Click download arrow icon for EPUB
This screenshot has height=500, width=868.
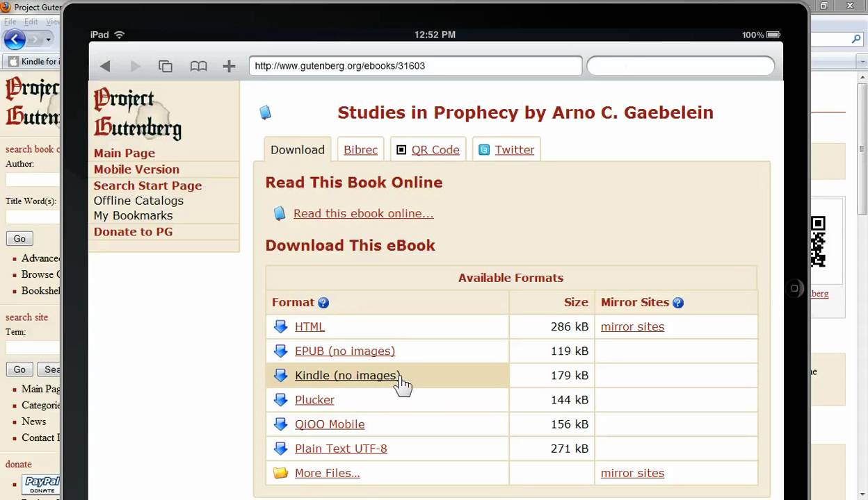click(x=280, y=351)
